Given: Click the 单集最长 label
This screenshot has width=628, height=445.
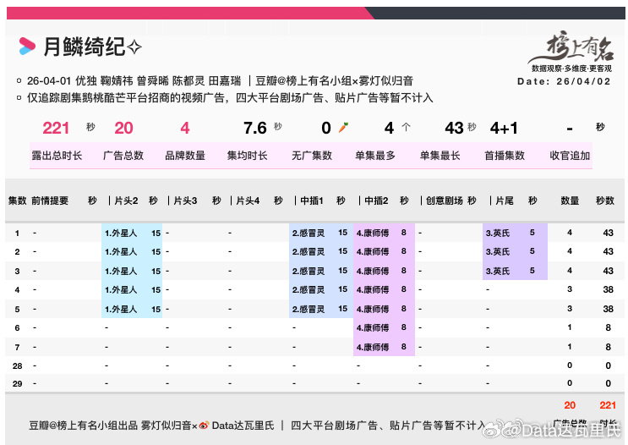Looking at the screenshot, I should click(x=440, y=156).
